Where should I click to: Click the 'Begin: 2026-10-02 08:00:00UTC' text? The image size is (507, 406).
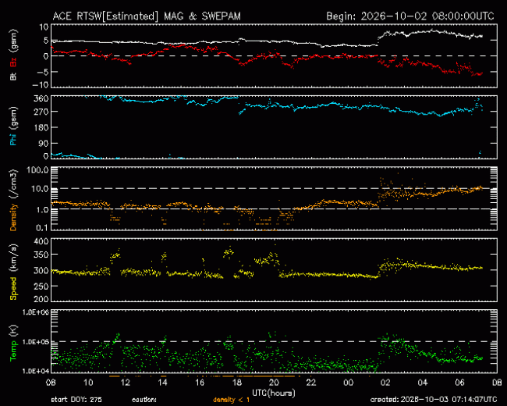click(x=410, y=16)
